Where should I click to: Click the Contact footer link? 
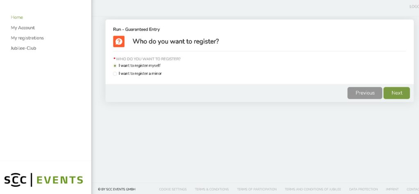pos(412,189)
